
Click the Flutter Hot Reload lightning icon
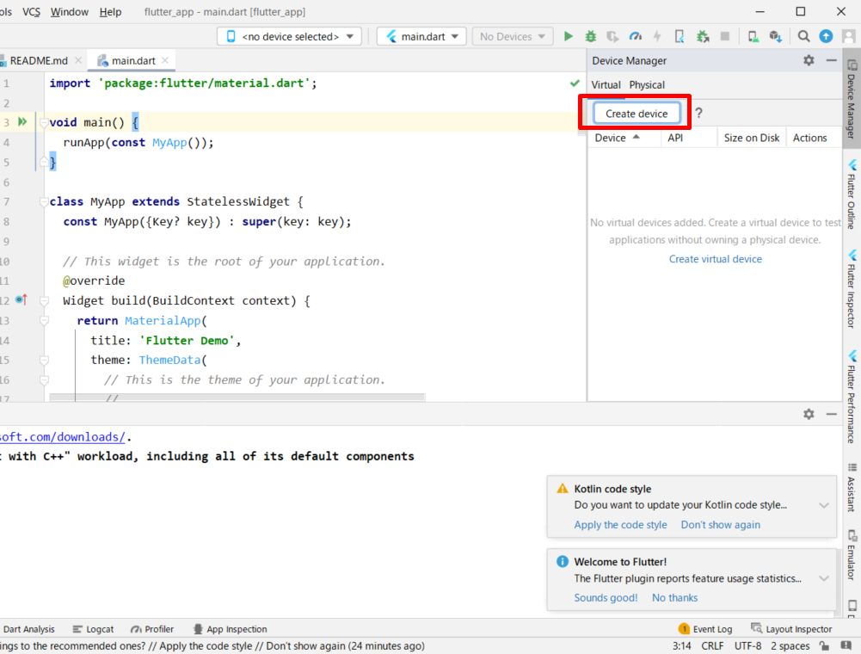point(657,36)
